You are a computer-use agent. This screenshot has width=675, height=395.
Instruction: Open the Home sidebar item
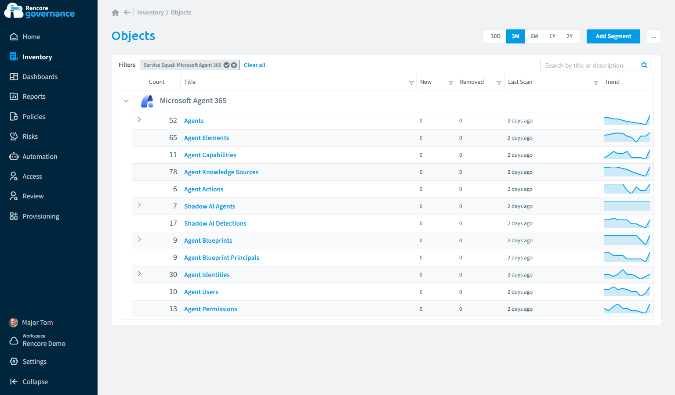31,37
